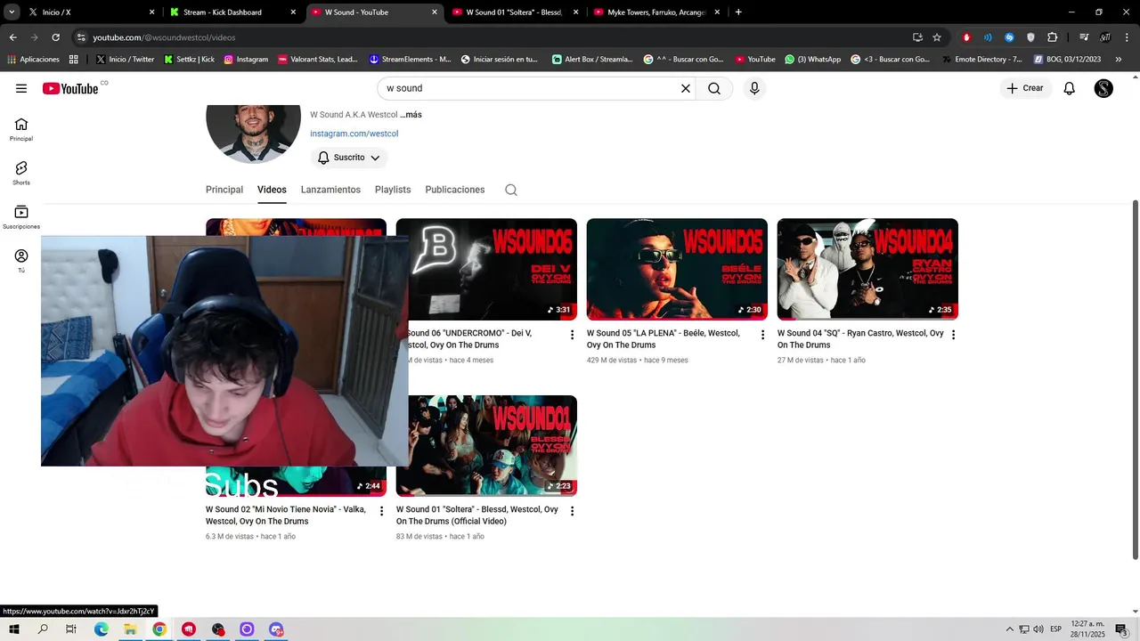Open Principal in the left sidebar
Screen dimensions: 1140x641
pos(21,130)
